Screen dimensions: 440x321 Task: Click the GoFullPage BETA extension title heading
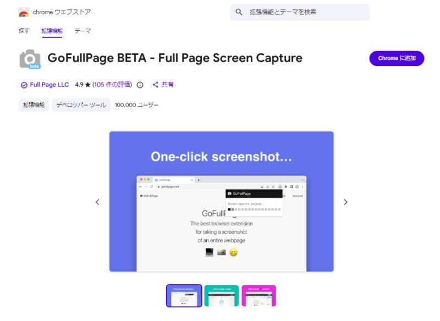click(175, 58)
